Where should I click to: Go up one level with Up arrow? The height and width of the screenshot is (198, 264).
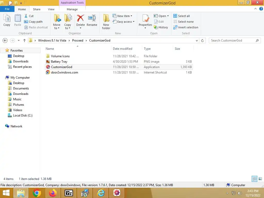(24, 40)
